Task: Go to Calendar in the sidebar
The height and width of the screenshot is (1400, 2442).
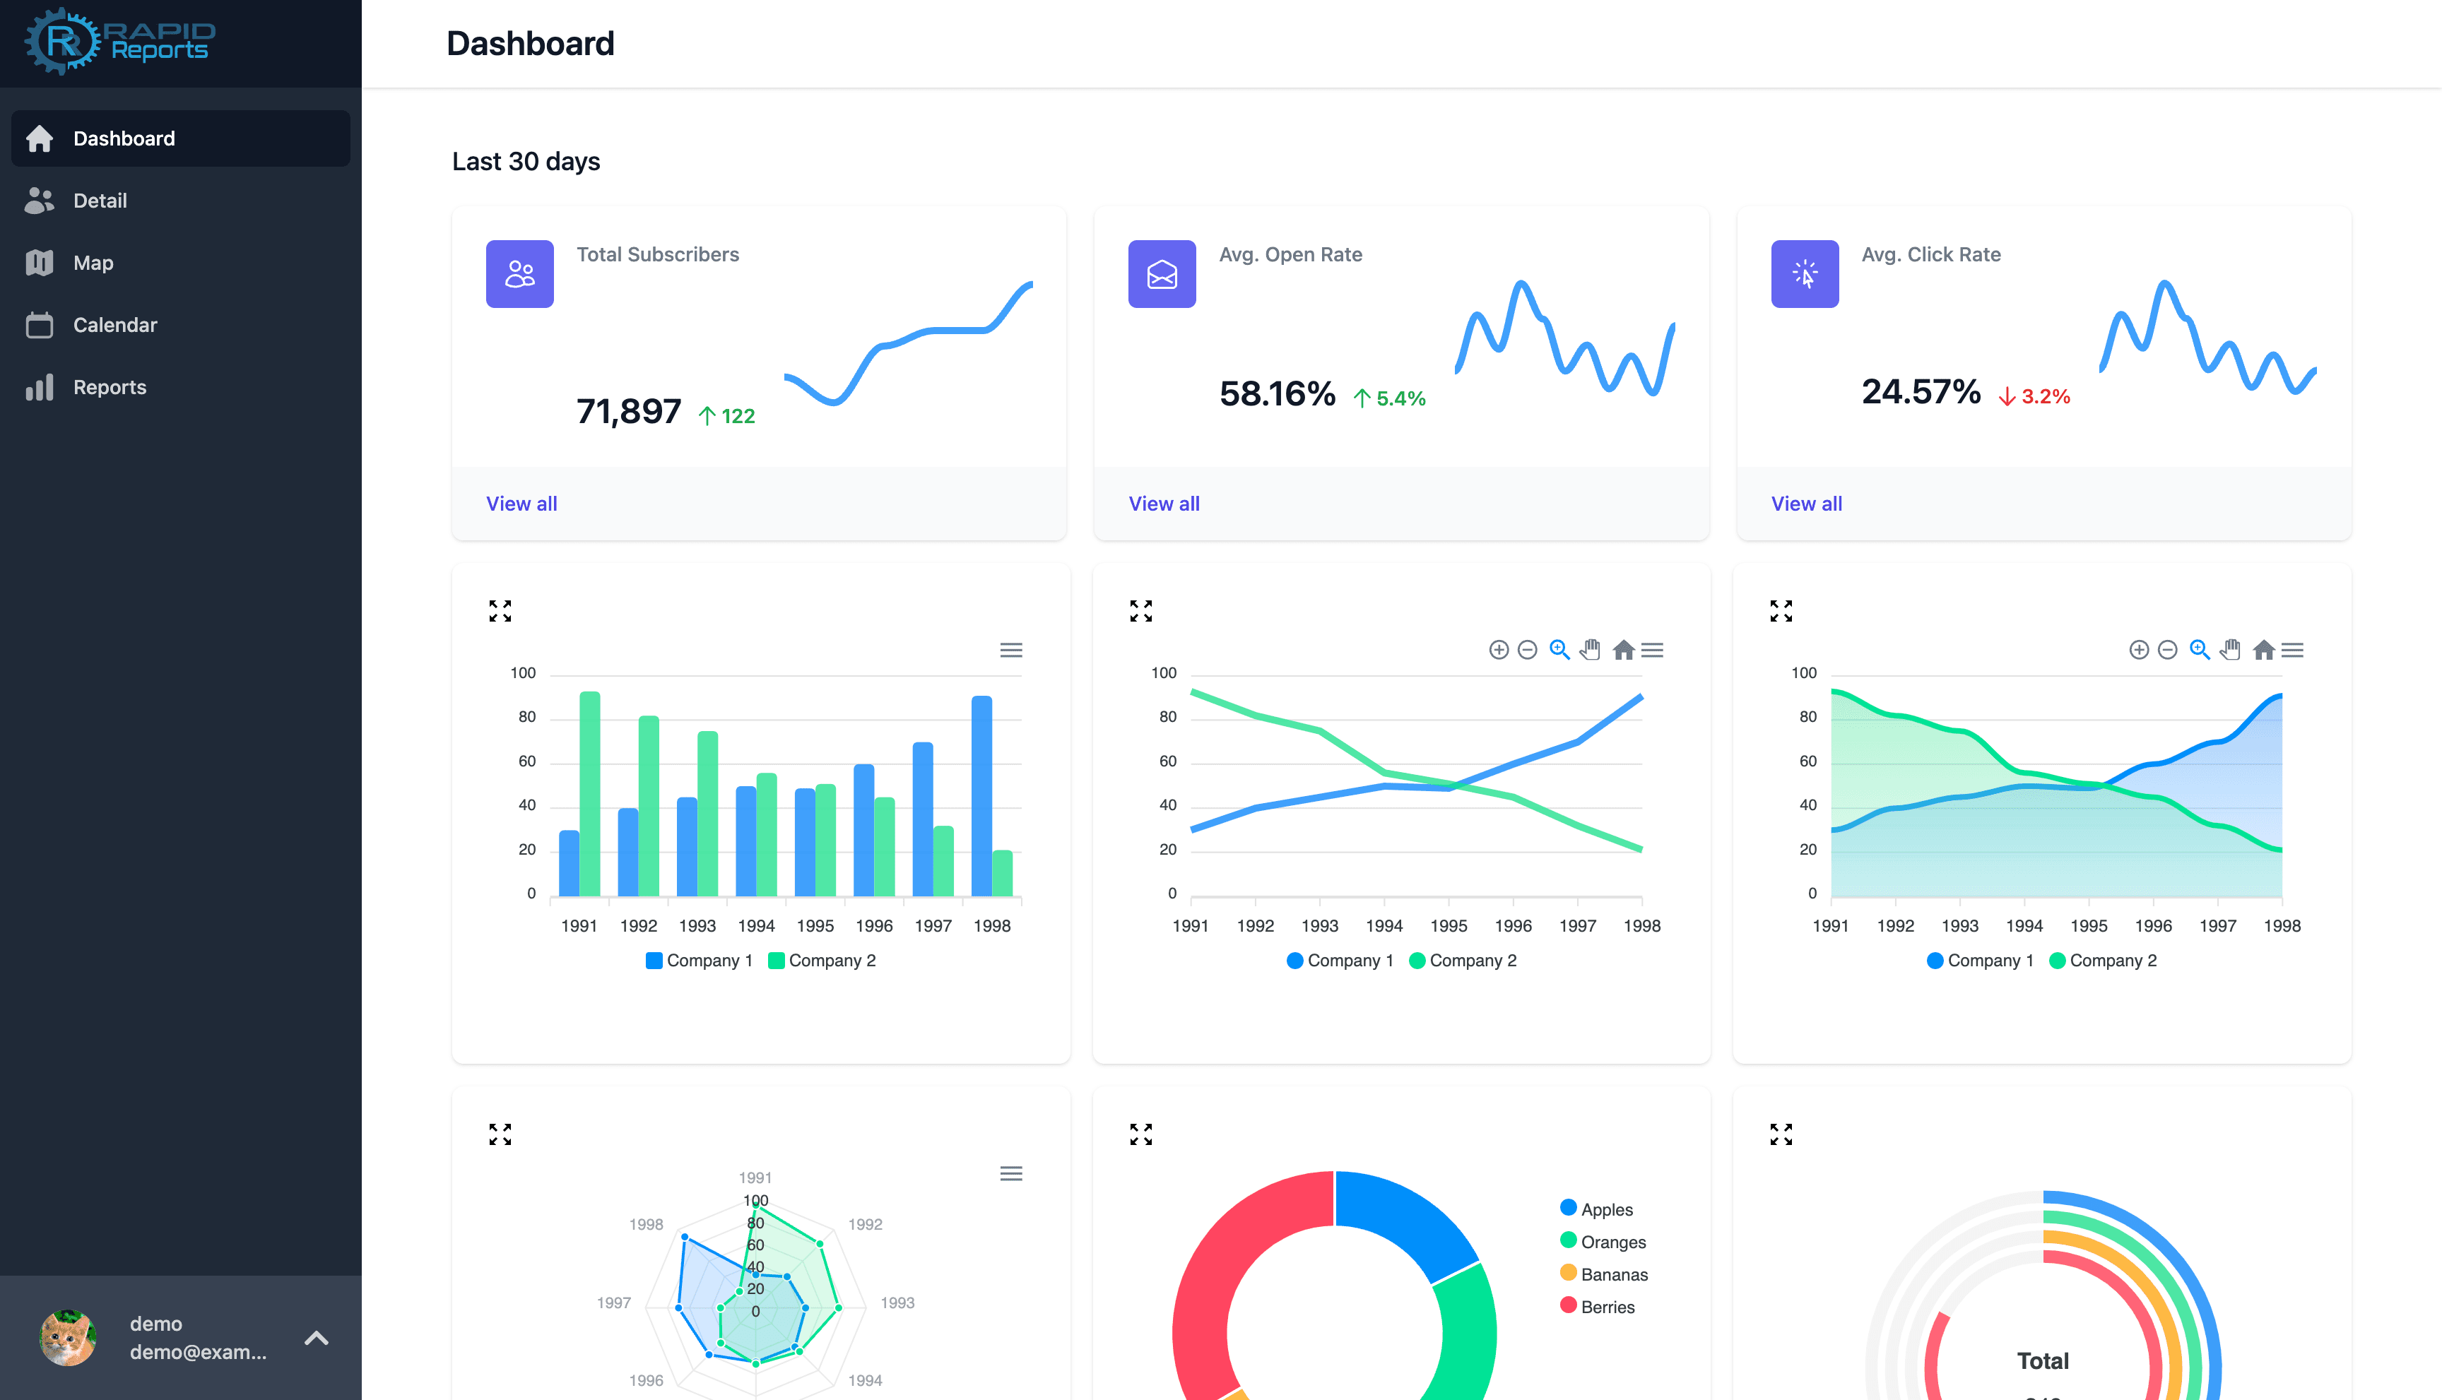Action: pos(114,325)
